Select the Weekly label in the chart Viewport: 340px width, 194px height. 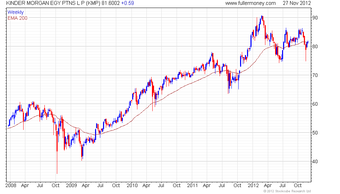[x=15, y=12]
